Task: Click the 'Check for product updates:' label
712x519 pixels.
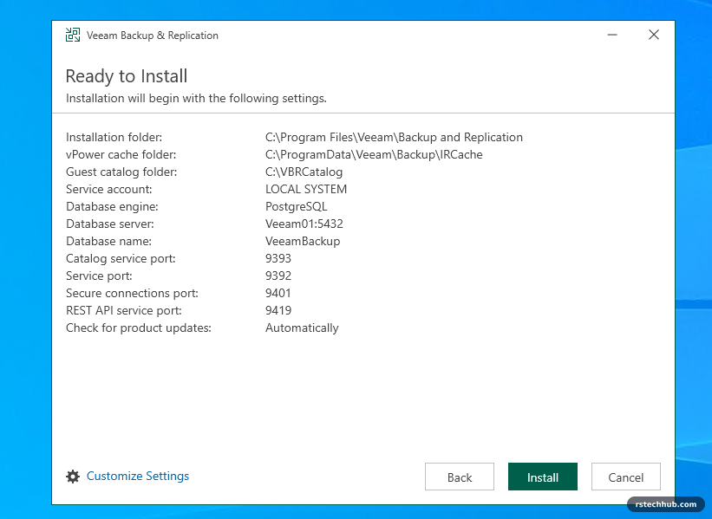Action: tap(139, 328)
